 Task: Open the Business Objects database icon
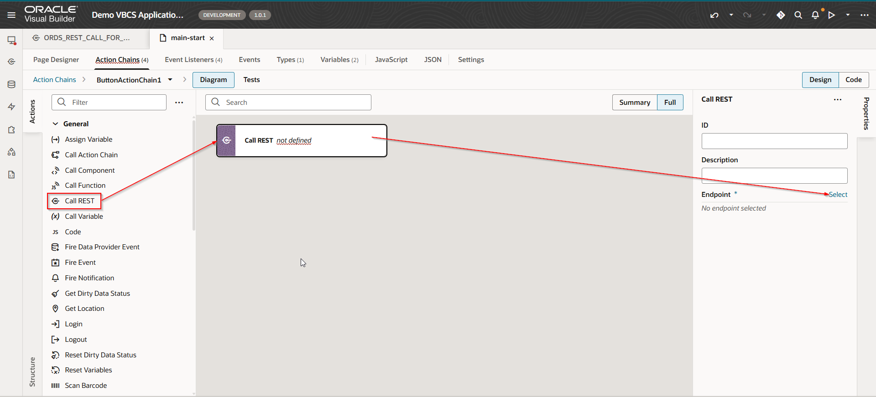(11, 84)
